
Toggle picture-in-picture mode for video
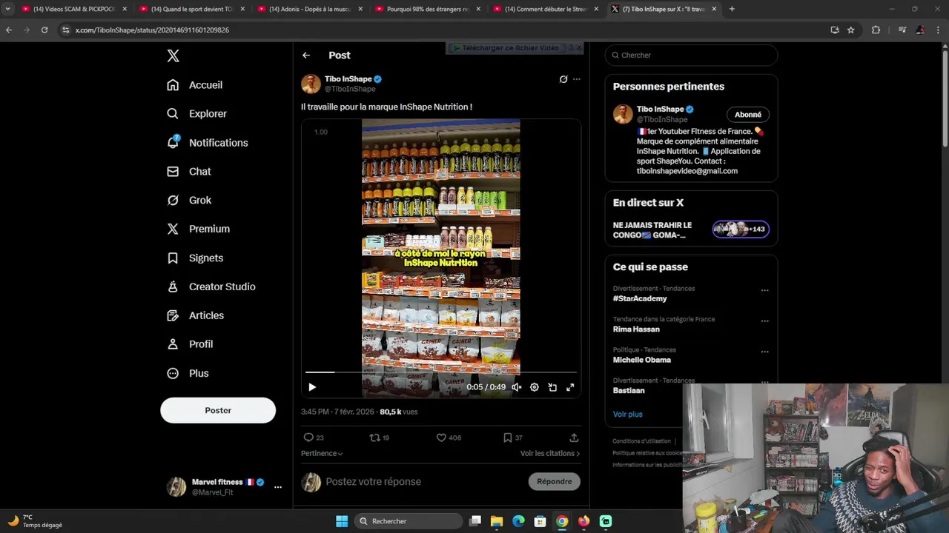[x=552, y=387]
